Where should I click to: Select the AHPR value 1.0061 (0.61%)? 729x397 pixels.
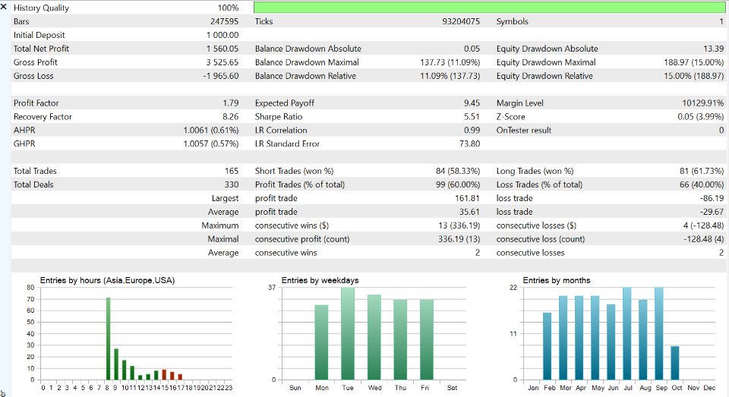(x=210, y=130)
